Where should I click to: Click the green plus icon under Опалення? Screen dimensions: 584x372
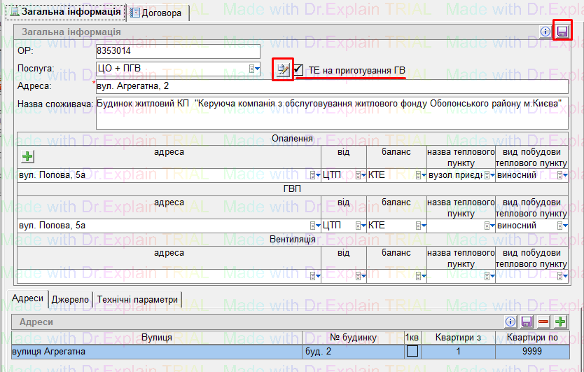pos(27,157)
